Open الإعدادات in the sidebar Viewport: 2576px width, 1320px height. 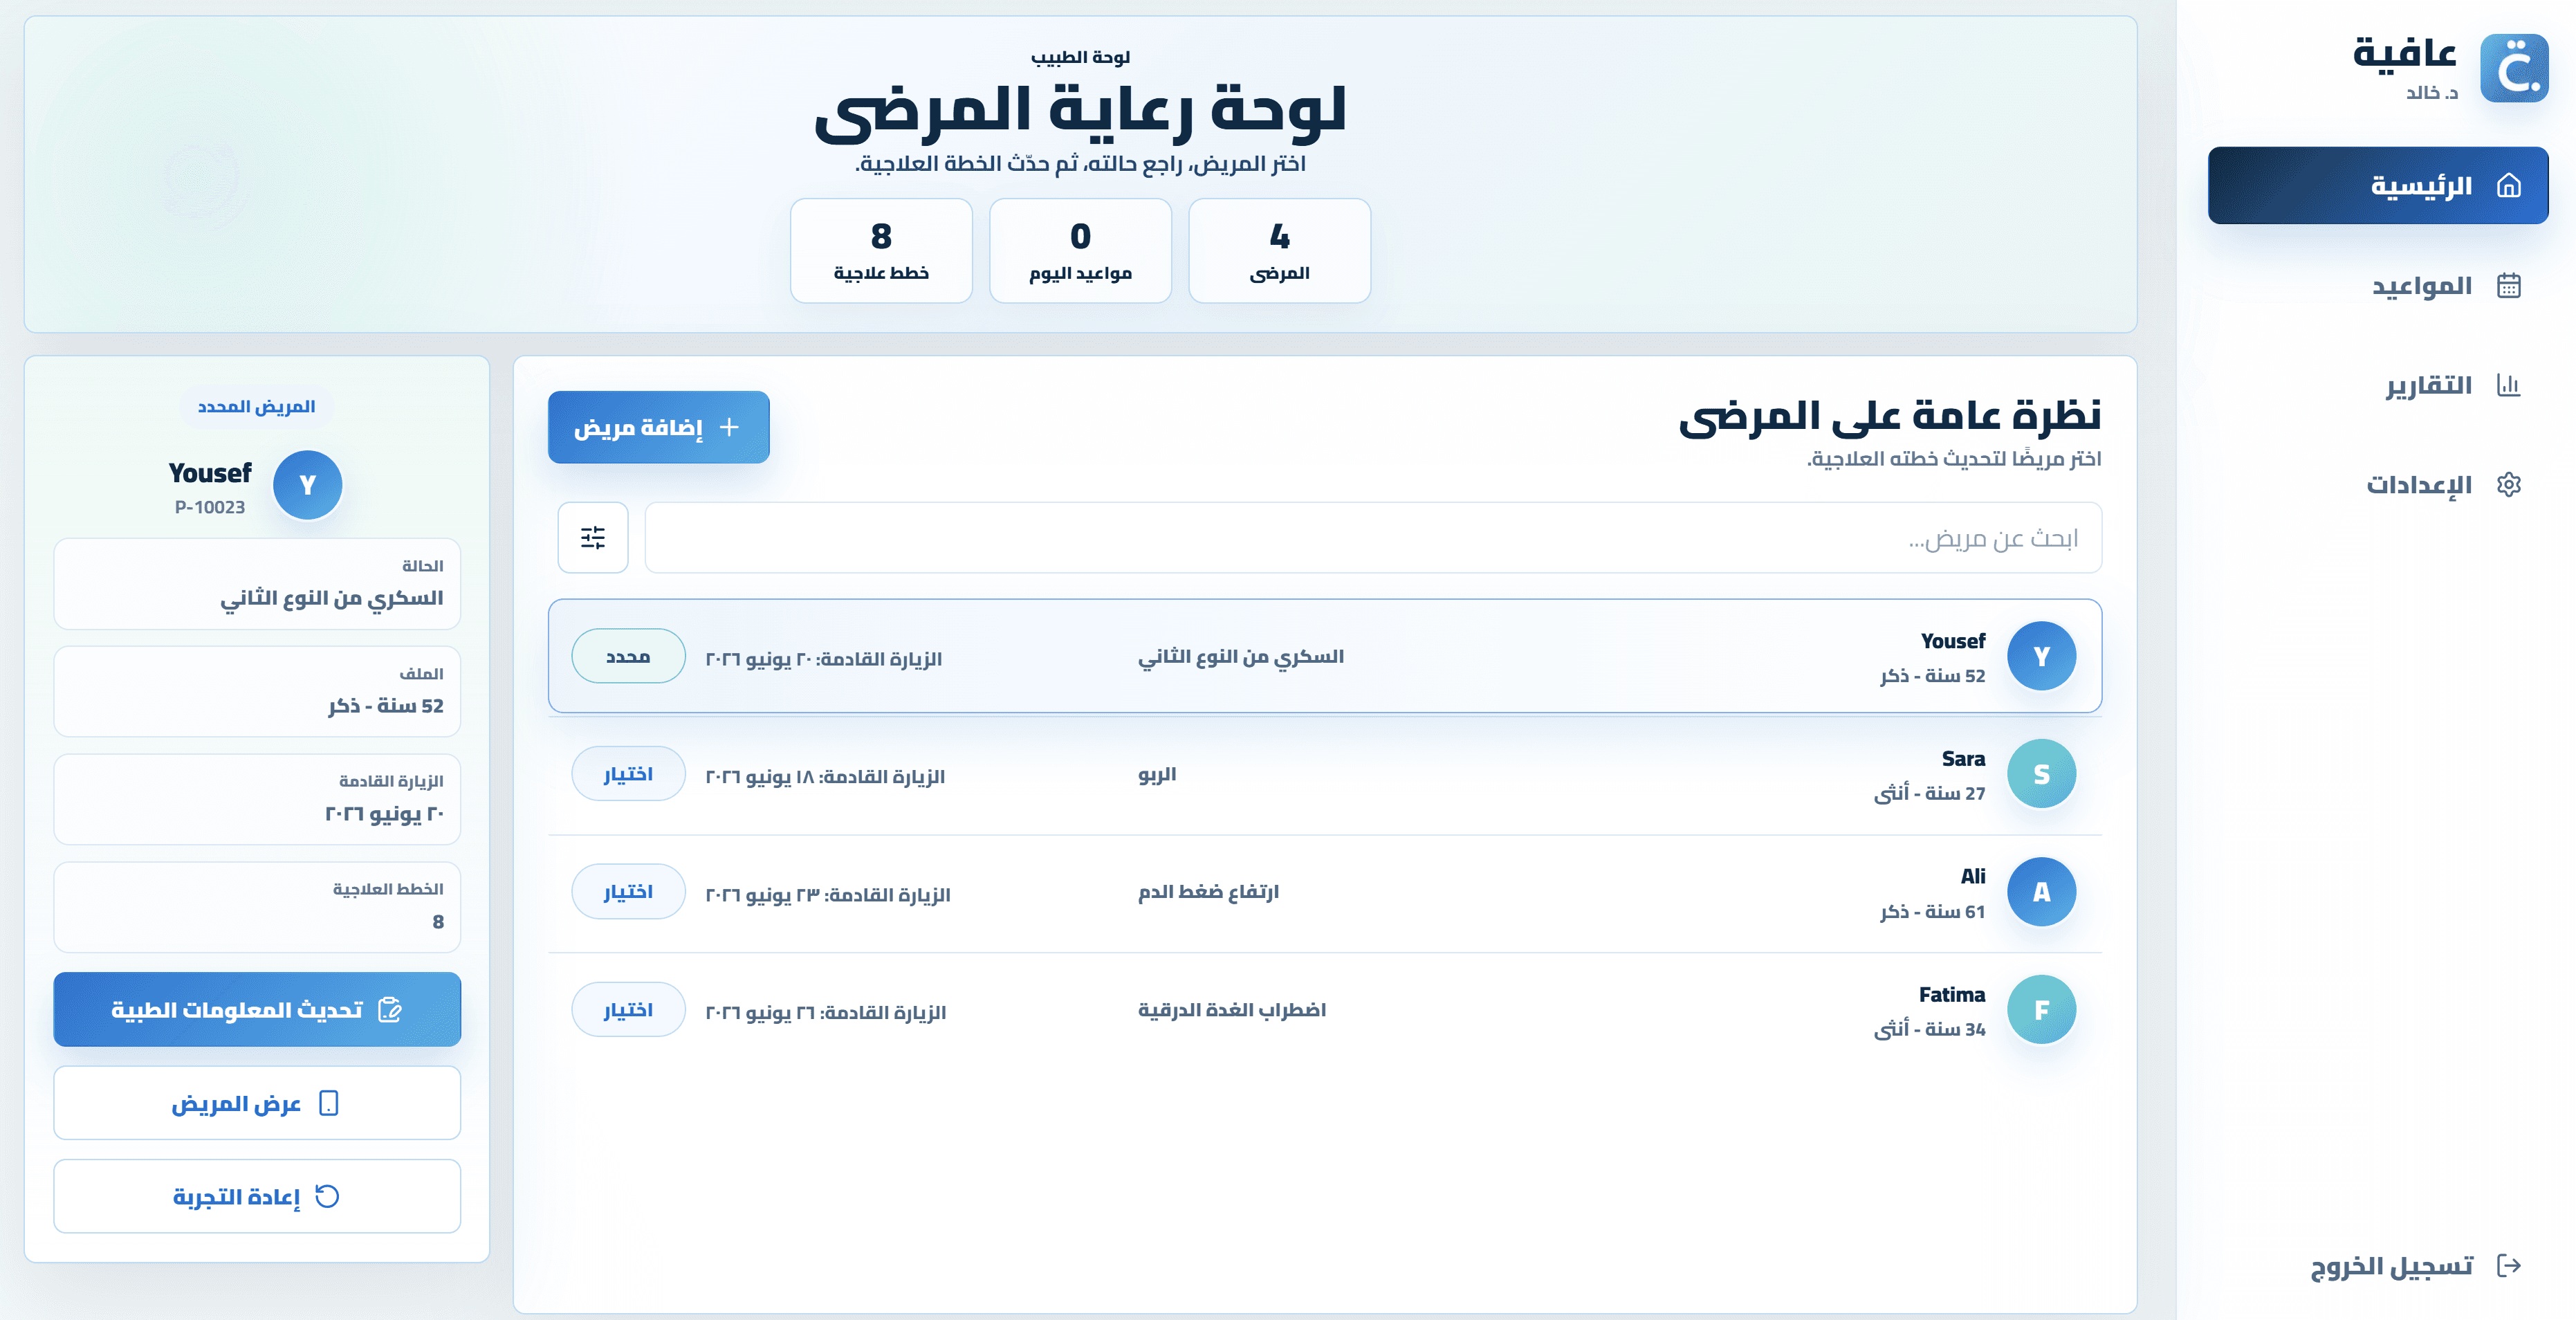pyautogui.click(x=2377, y=485)
